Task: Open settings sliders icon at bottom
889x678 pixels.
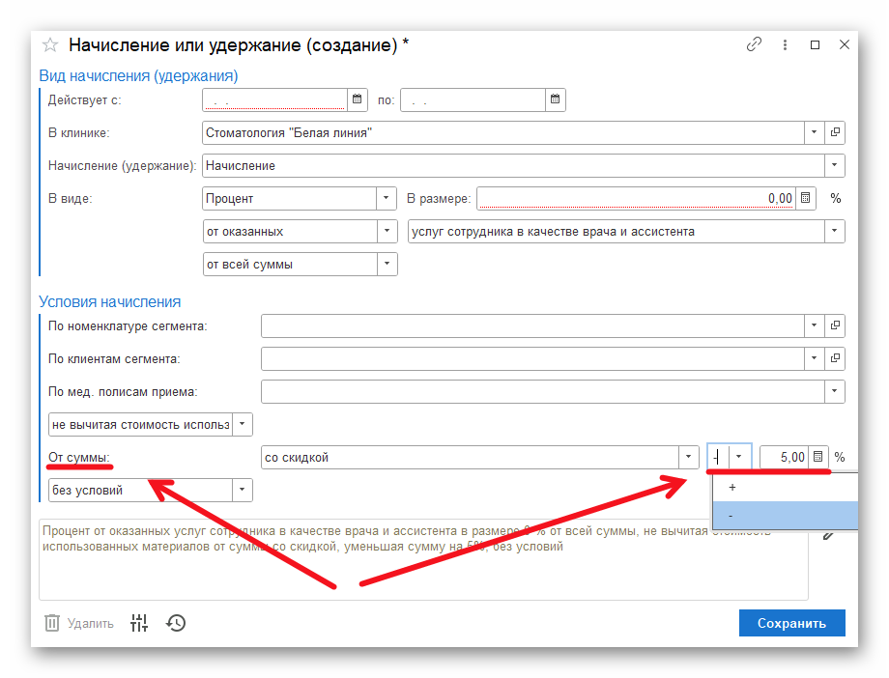Action: tap(139, 623)
